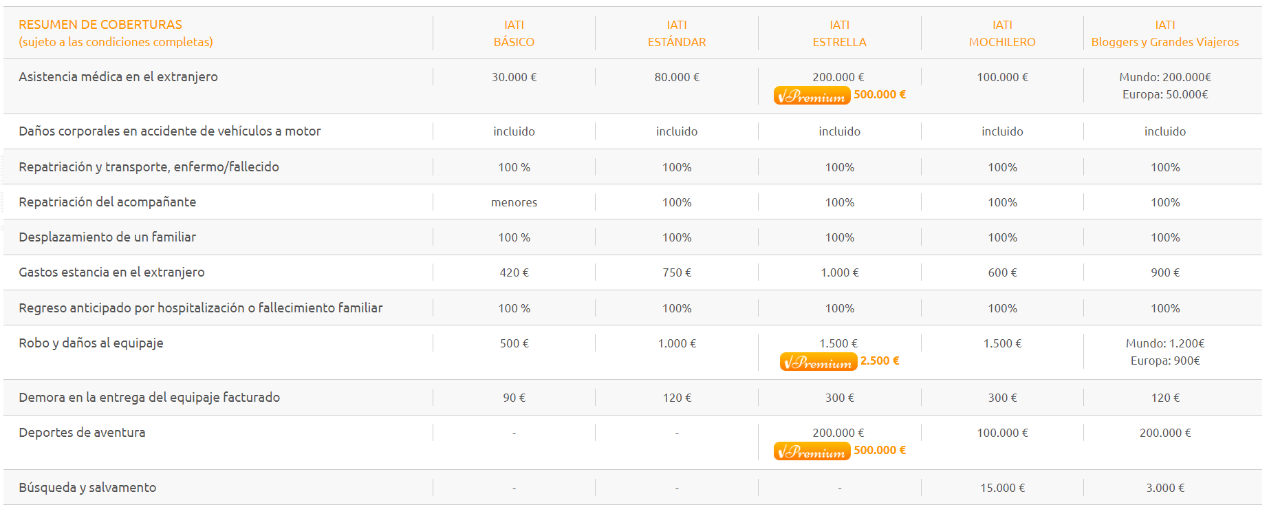
Task: Click the 300 € Demora value for Estrella
Action: (x=839, y=398)
